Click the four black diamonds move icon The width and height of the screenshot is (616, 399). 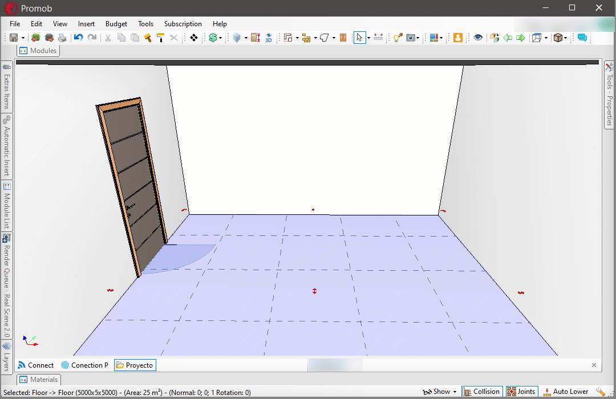[x=194, y=38]
